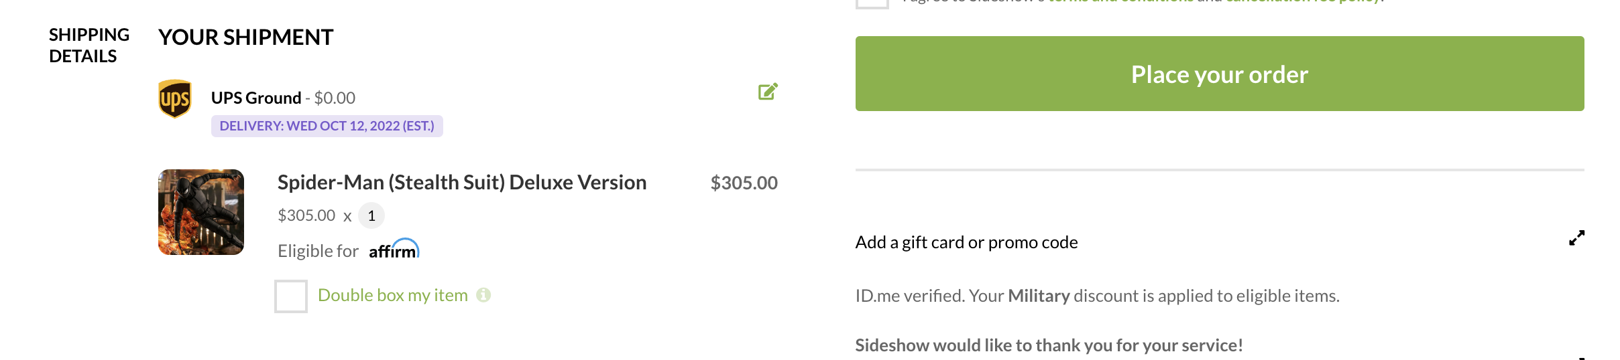Screen dimensions: 1620x360
Task: Click the Double box my item link
Action: click(393, 295)
